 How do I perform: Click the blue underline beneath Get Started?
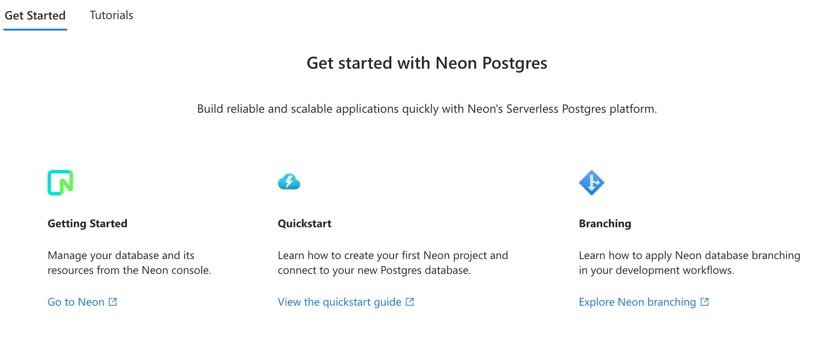coord(35,29)
